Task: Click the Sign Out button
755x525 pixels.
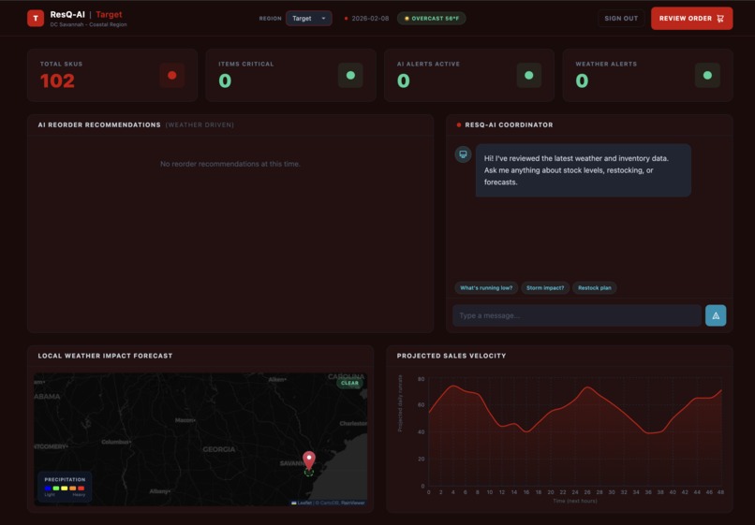Action: tap(621, 19)
